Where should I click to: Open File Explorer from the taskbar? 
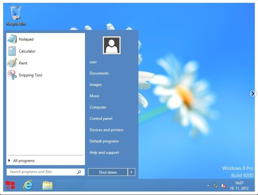point(47,186)
